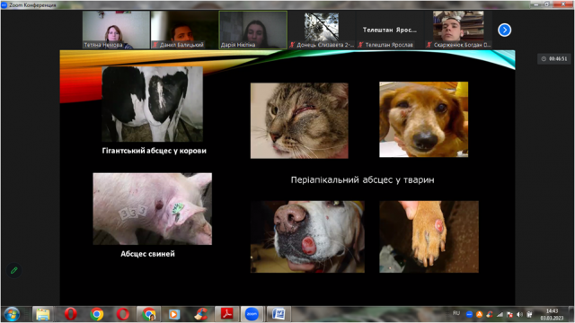The width and height of the screenshot is (575, 323).
Task: Click the dog paw lesion photo
Action: point(429,237)
